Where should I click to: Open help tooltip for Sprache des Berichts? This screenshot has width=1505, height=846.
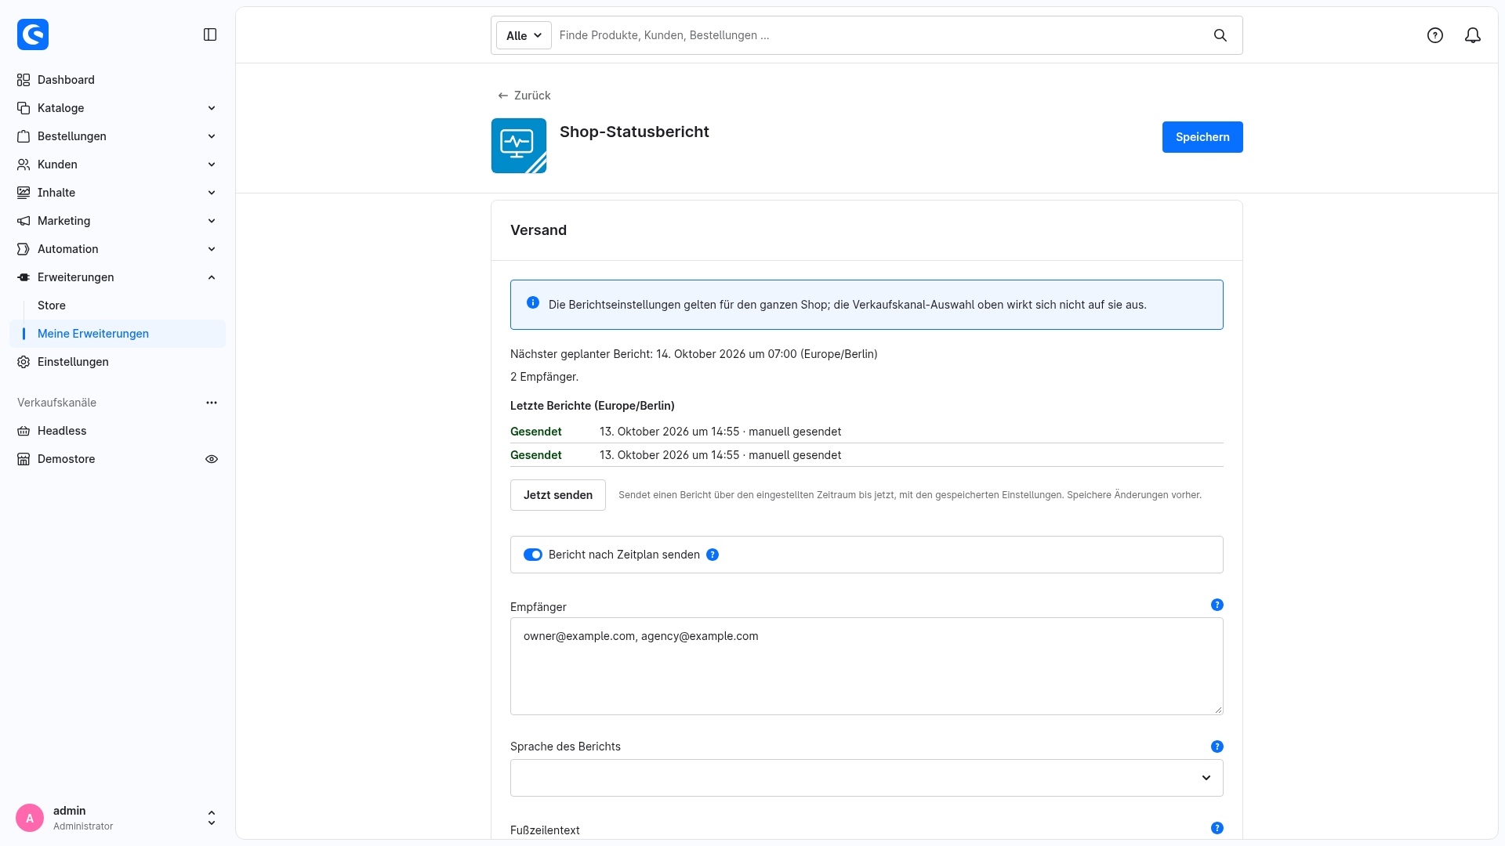tap(1217, 747)
